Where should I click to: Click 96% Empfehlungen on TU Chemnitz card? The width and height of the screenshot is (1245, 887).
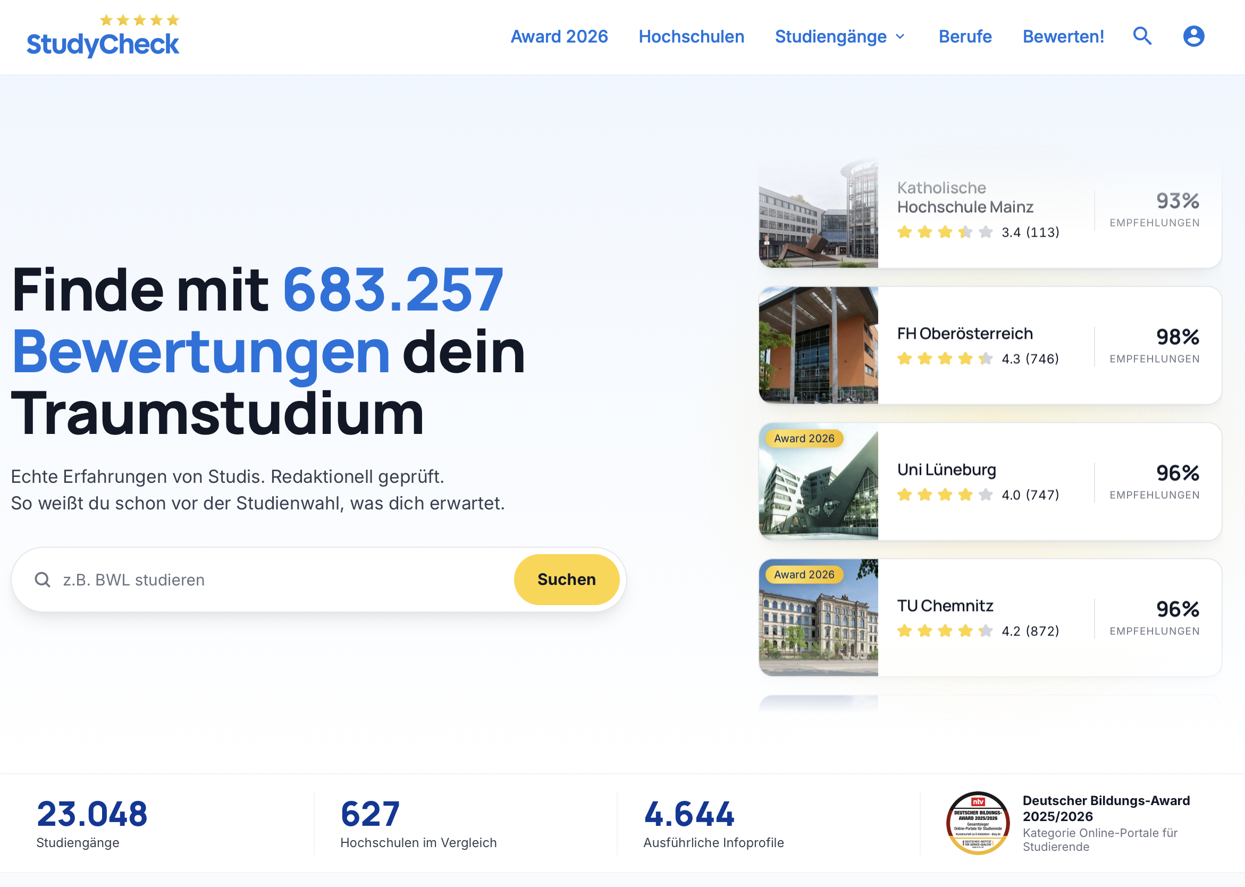(1155, 617)
